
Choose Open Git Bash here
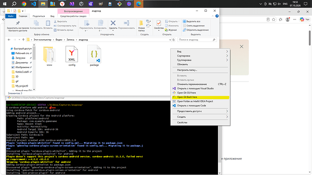[x=201, y=97]
